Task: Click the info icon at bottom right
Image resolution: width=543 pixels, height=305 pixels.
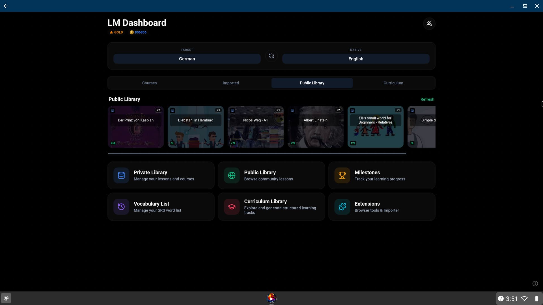Action: click(x=535, y=284)
